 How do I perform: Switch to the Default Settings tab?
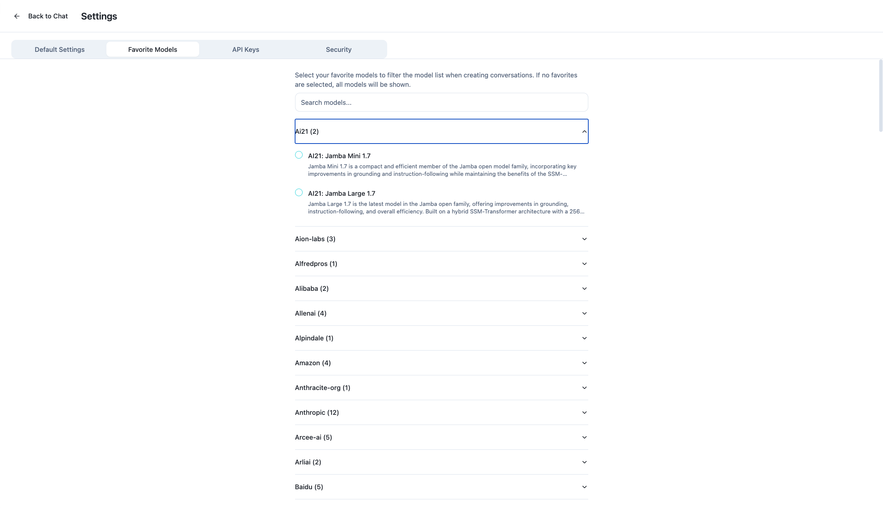59,49
